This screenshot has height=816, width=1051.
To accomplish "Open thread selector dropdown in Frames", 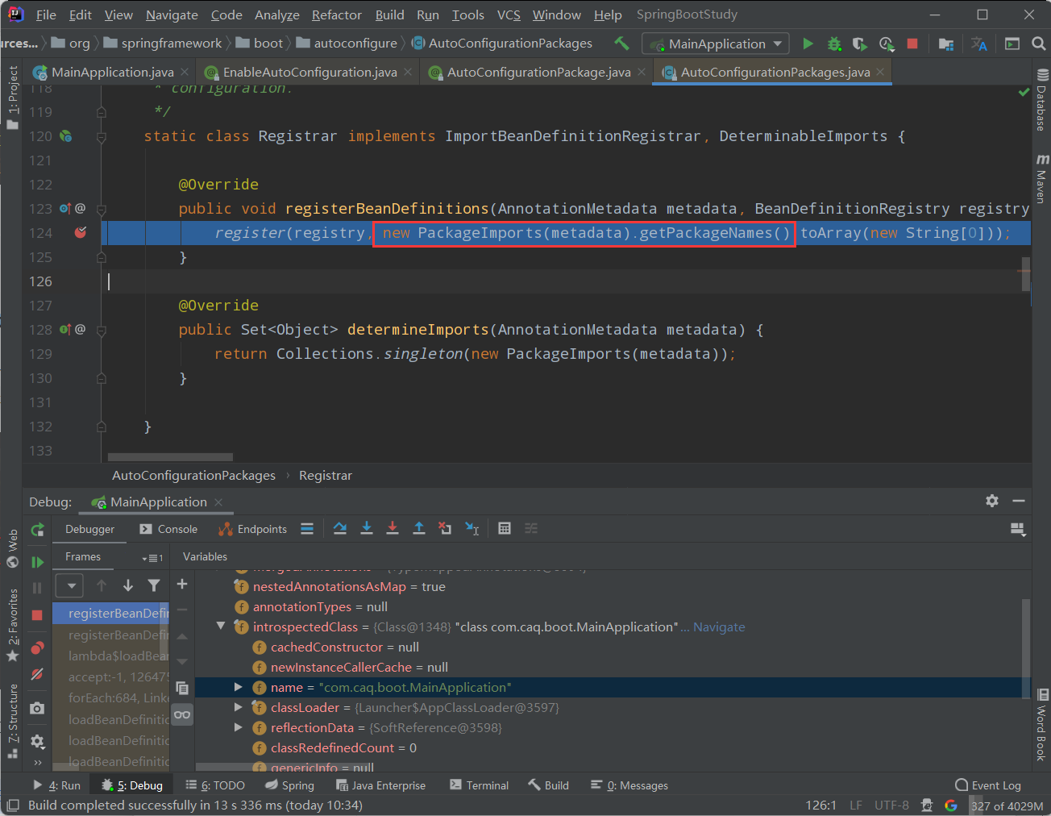I will coord(69,585).
